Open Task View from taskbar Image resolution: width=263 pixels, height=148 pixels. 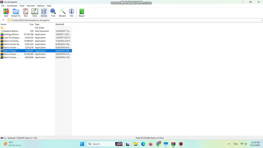(128, 144)
